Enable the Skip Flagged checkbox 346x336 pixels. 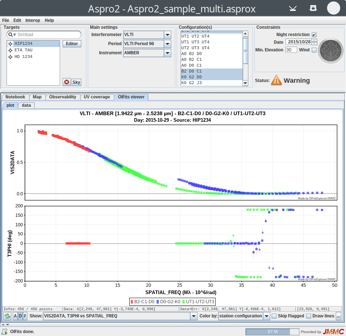[274, 316]
